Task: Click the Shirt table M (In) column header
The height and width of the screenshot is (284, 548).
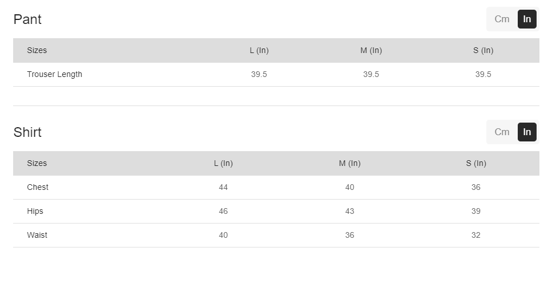Action: tap(349, 163)
